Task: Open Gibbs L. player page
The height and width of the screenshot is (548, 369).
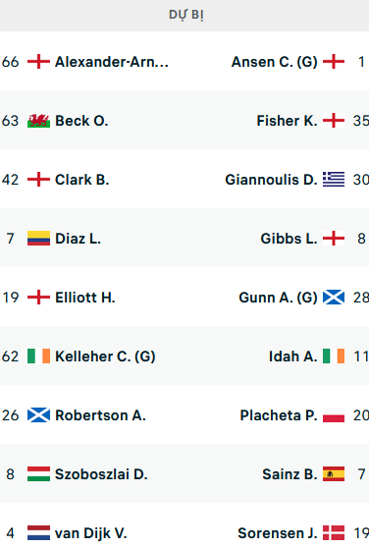Action: (x=290, y=239)
